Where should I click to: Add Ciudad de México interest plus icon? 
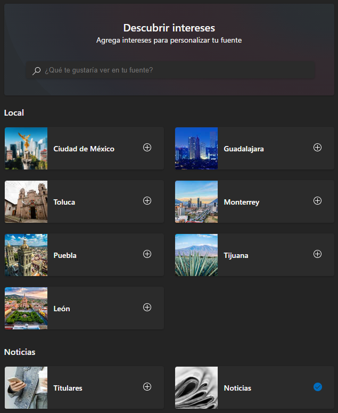point(147,148)
